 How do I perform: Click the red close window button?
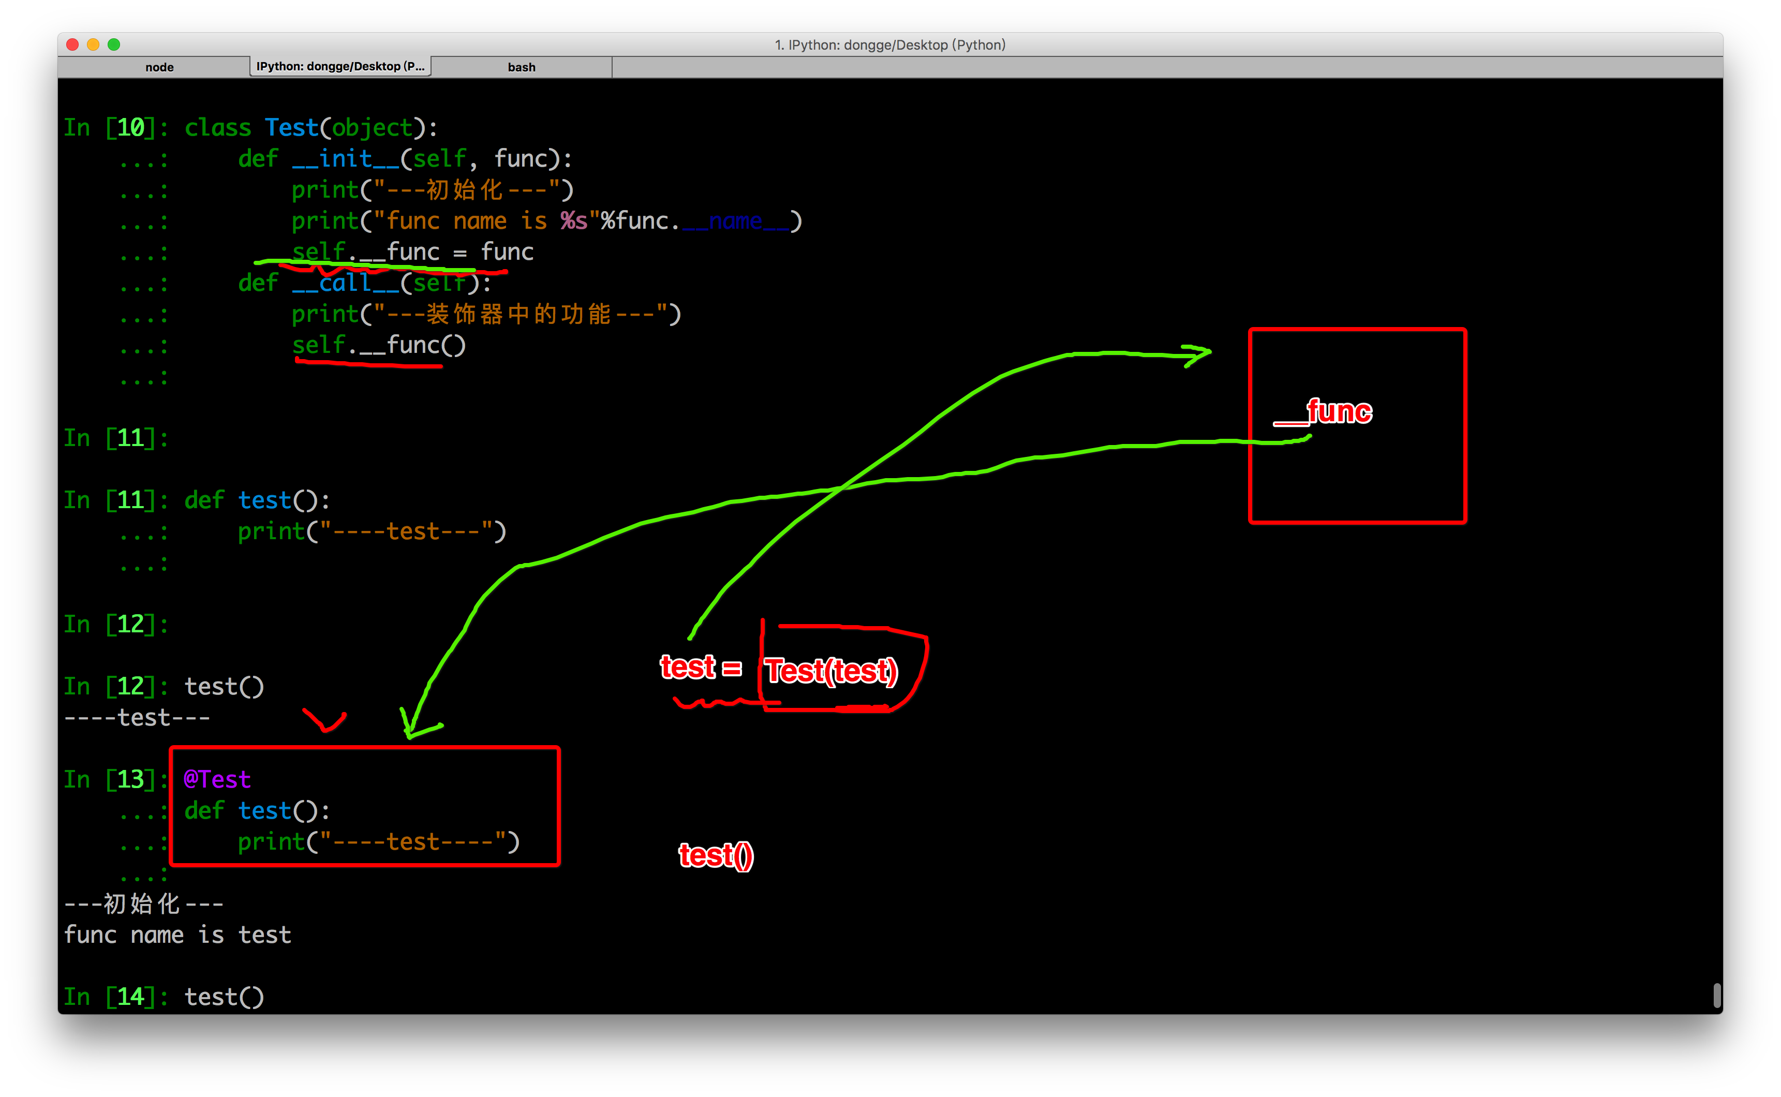[x=72, y=45]
